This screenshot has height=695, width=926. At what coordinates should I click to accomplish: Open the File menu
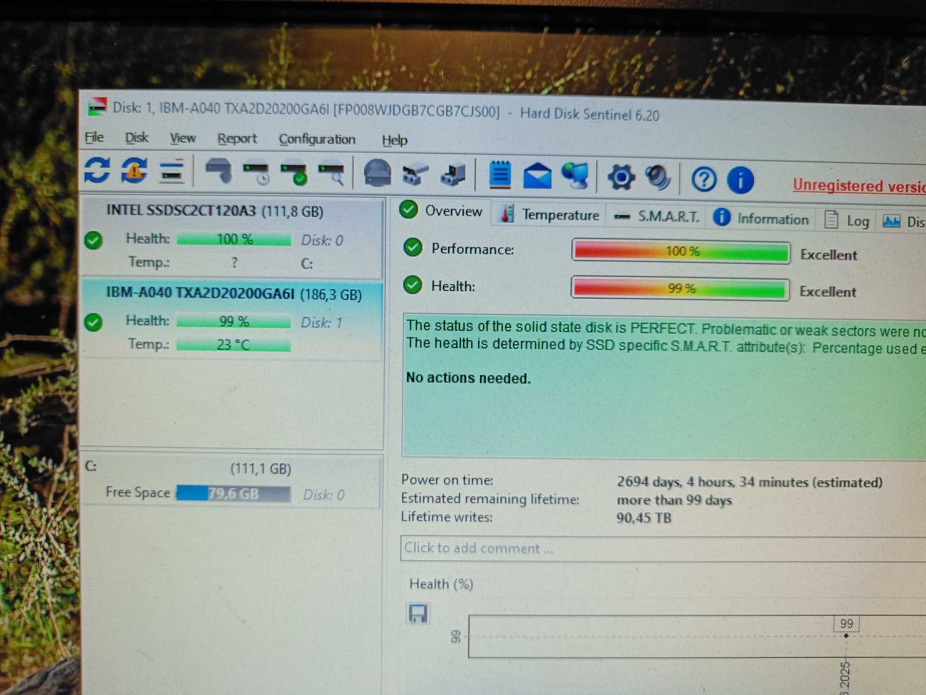[94, 138]
